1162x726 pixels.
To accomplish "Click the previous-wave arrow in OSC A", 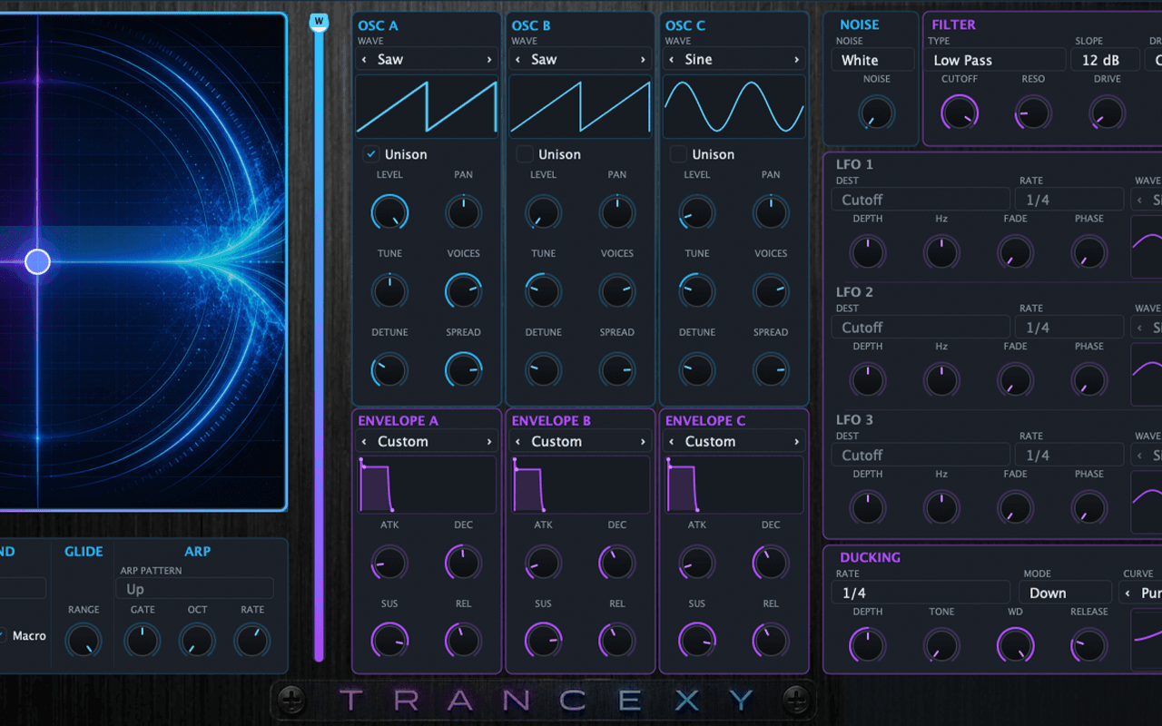I will [x=365, y=60].
